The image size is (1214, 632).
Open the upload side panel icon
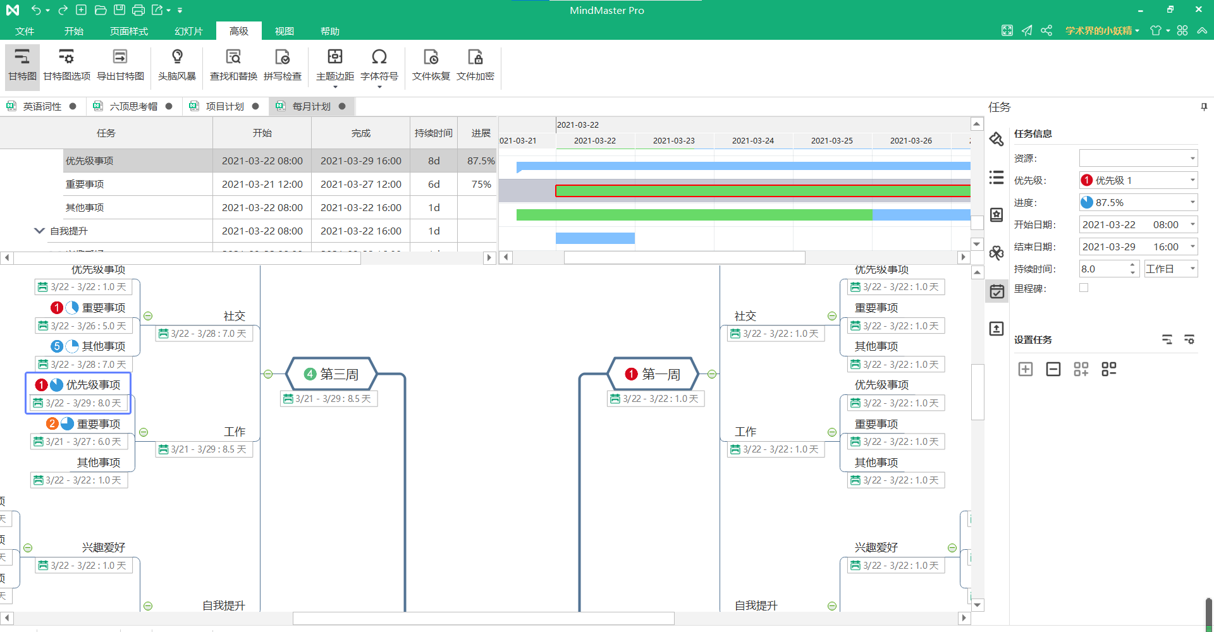click(996, 329)
